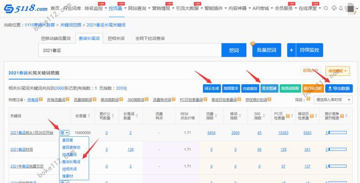Open the 使用教程 dropdown button

(338, 71)
